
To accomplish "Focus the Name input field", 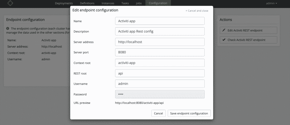I will tap(160, 21).
